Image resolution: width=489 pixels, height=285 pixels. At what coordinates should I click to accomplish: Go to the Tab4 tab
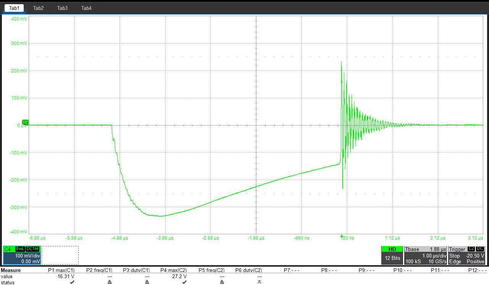point(86,8)
